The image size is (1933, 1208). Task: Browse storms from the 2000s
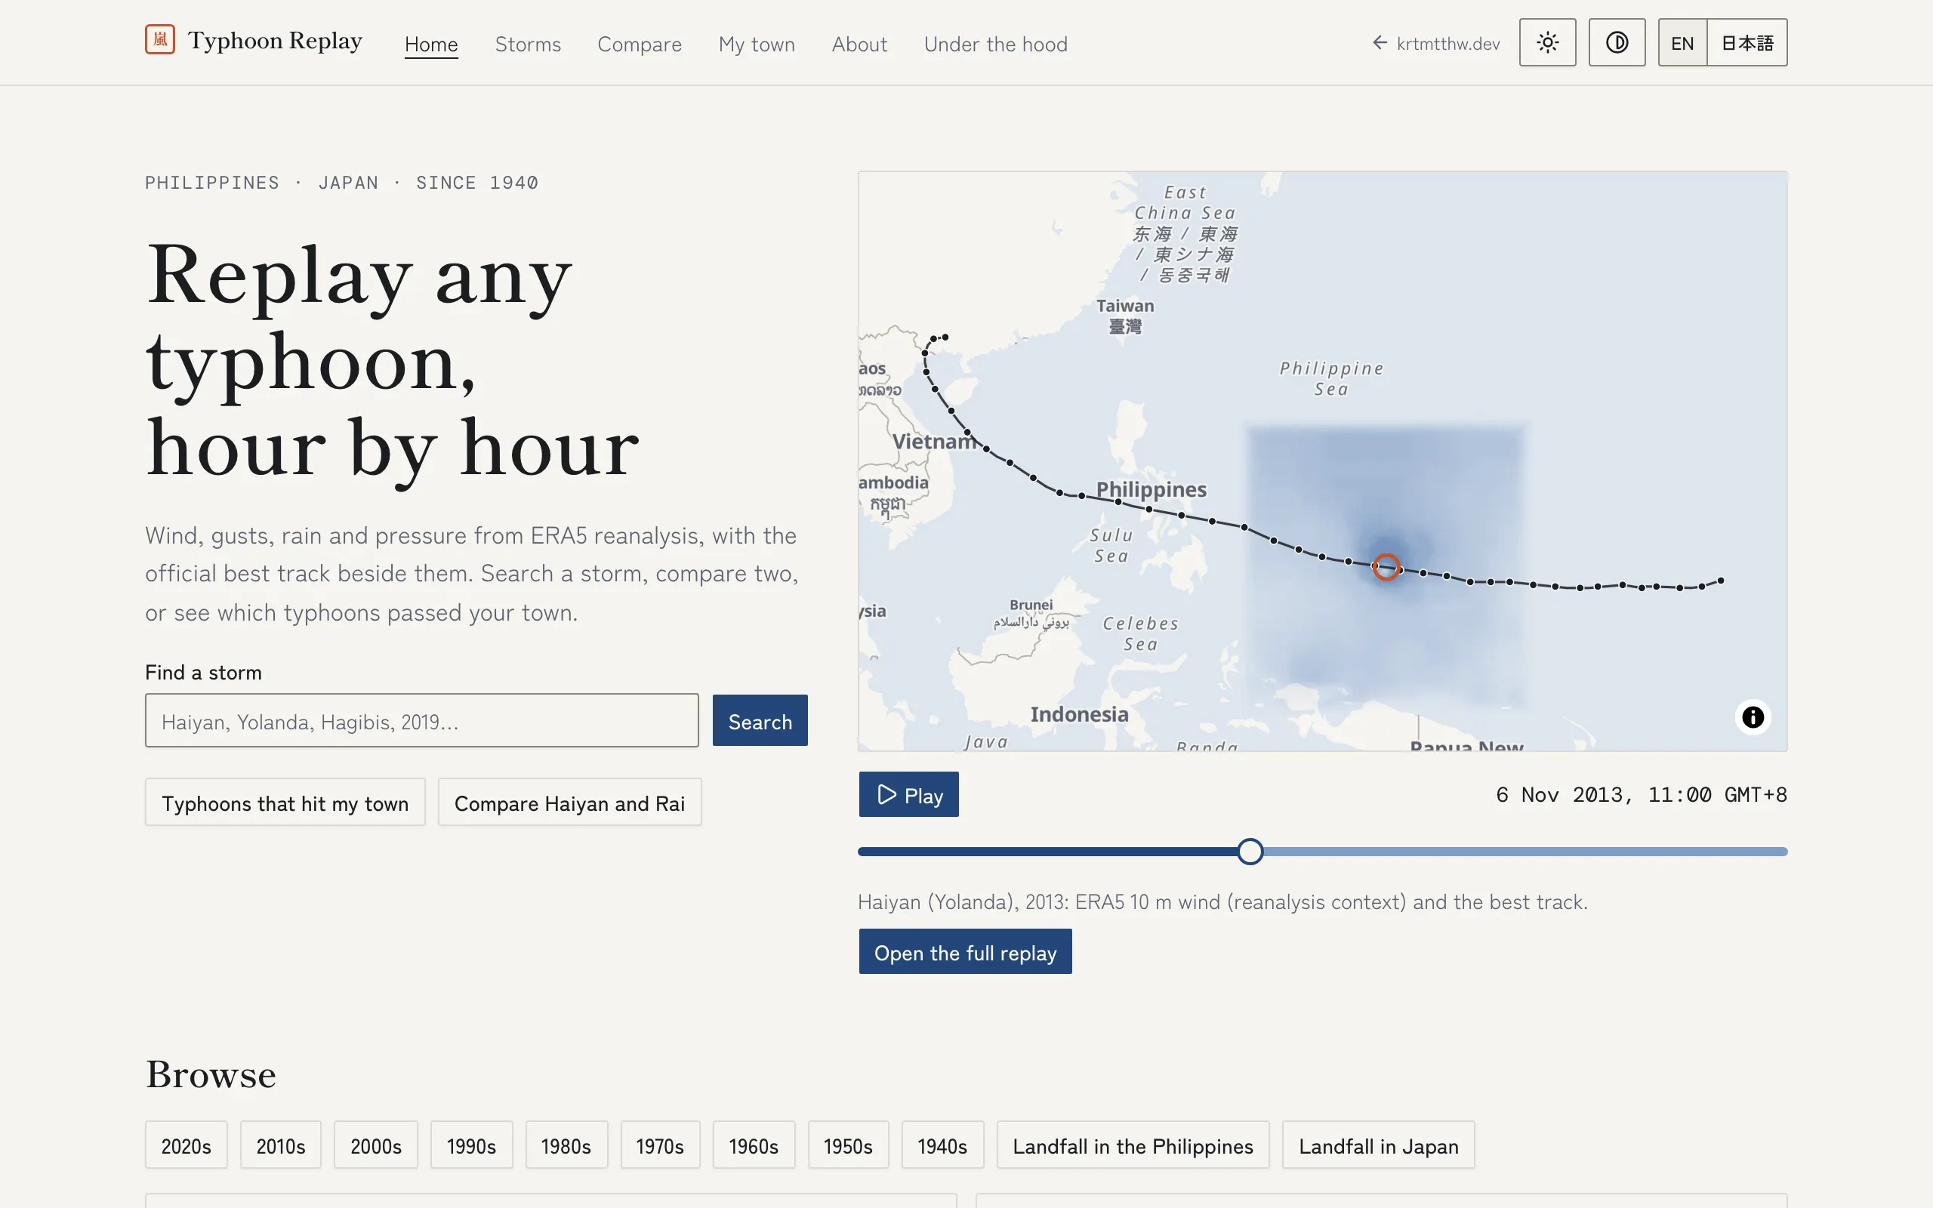pos(375,1145)
